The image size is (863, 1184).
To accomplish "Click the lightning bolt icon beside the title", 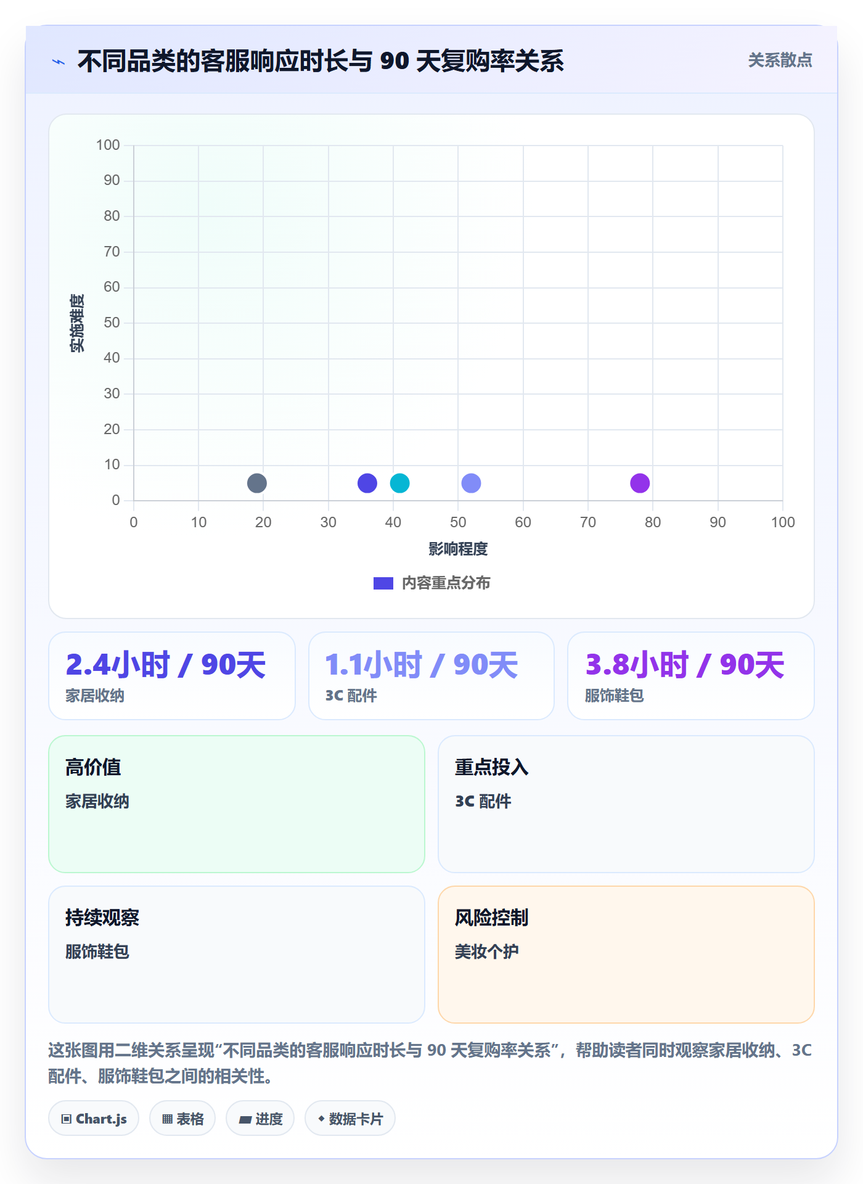I will click(59, 62).
